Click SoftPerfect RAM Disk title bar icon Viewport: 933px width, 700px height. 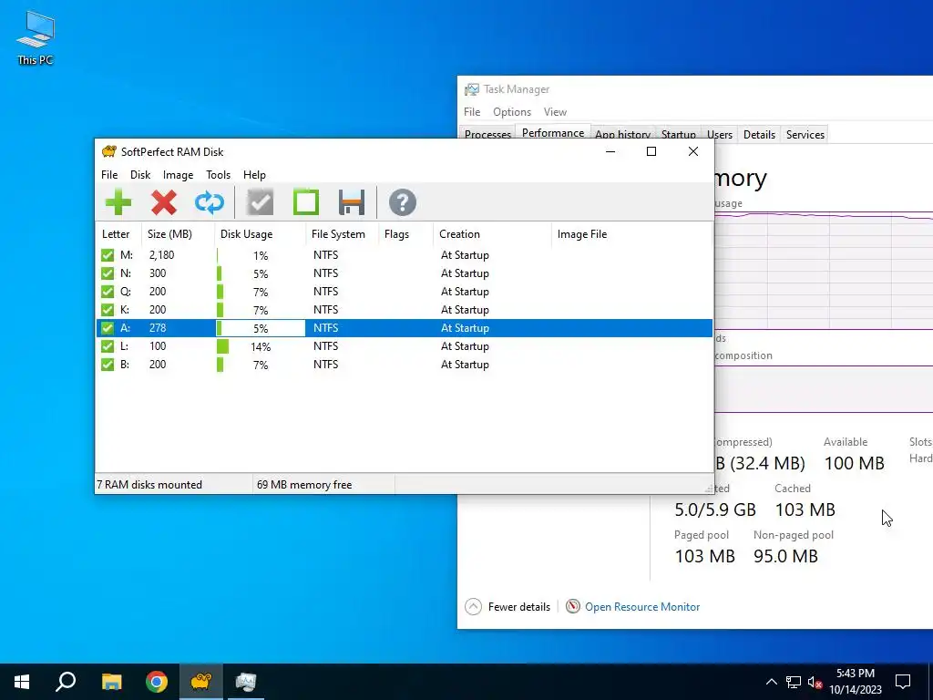109,151
